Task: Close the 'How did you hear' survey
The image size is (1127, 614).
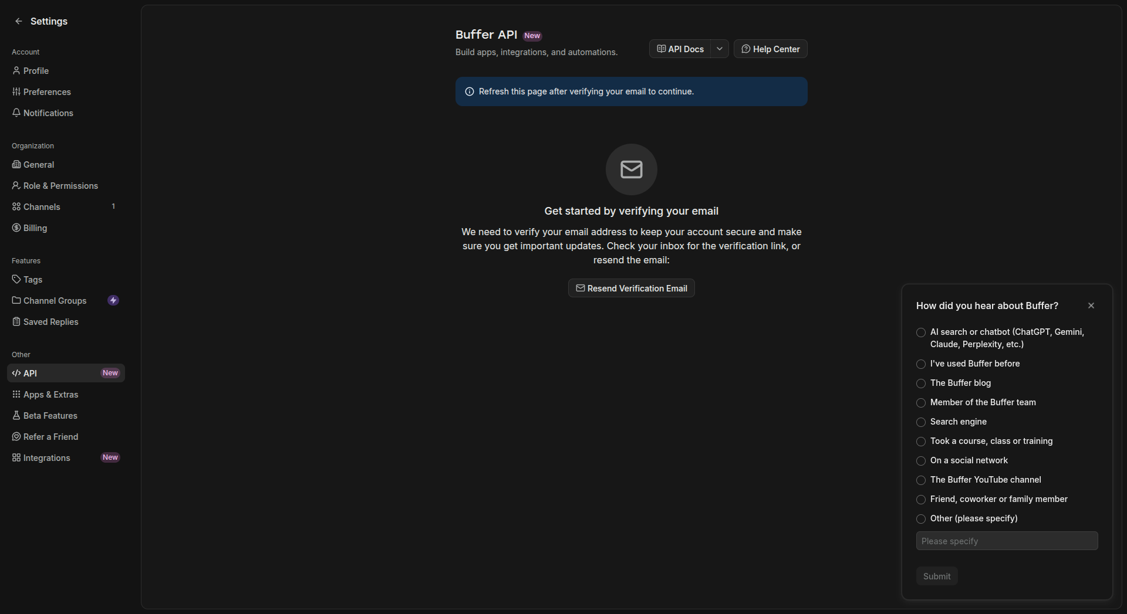Action: (1091, 306)
